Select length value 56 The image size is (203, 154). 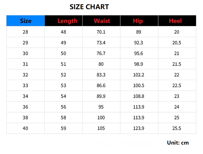[63, 107]
